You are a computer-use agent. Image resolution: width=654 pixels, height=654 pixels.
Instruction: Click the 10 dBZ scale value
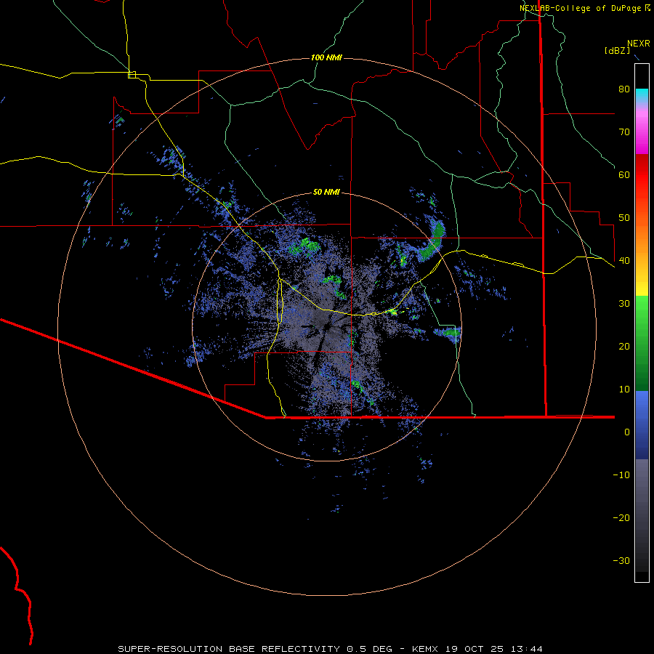(x=624, y=389)
